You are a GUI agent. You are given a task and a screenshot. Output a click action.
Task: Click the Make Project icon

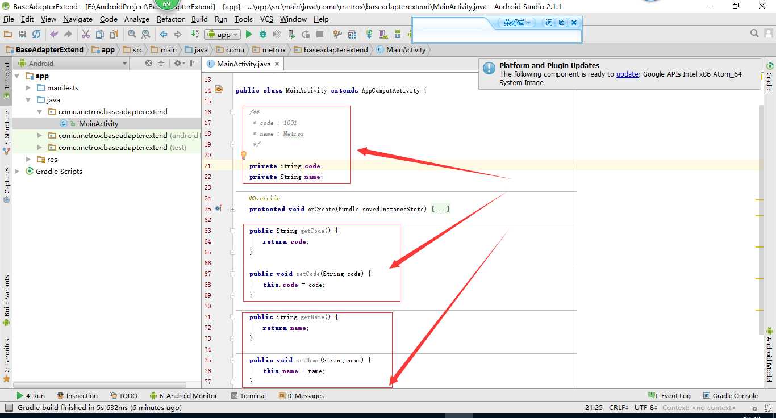(195, 34)
